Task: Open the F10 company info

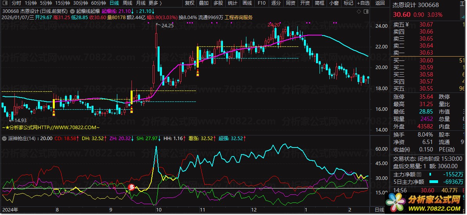Action: pyautogui.click(x=262, y=3)
